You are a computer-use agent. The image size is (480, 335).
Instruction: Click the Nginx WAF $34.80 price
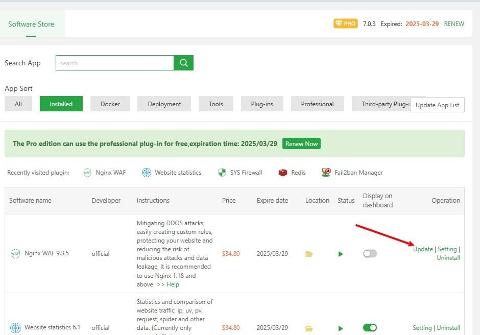(231, 253)
